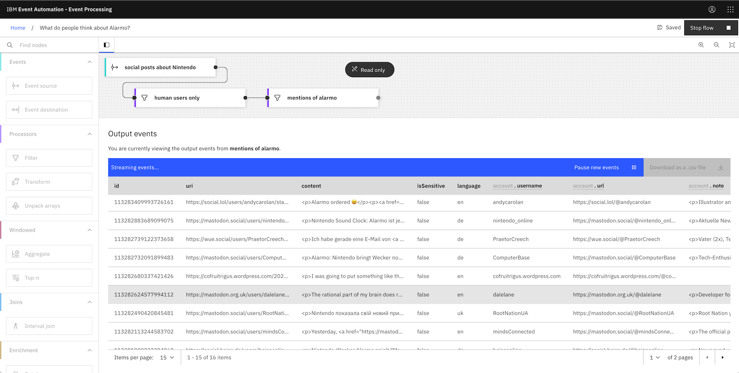Click the zoom in magnifier icon
739x373 pixels.
pyautogui.click(x=701, y=45)
